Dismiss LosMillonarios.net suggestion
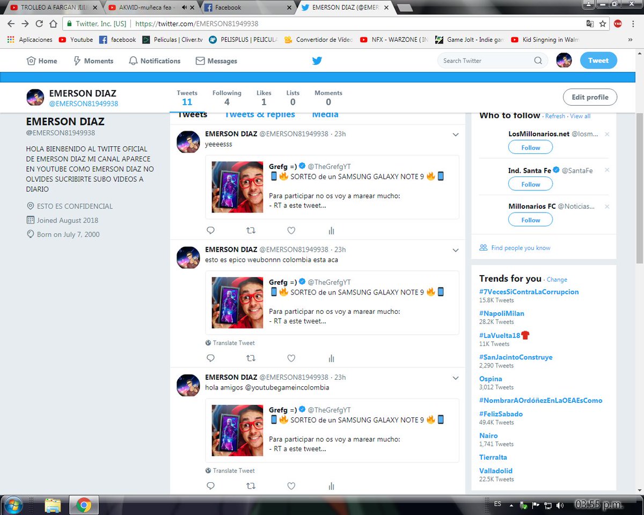The height and width of the screenshot is (515, 644). [x=607, y=134]
